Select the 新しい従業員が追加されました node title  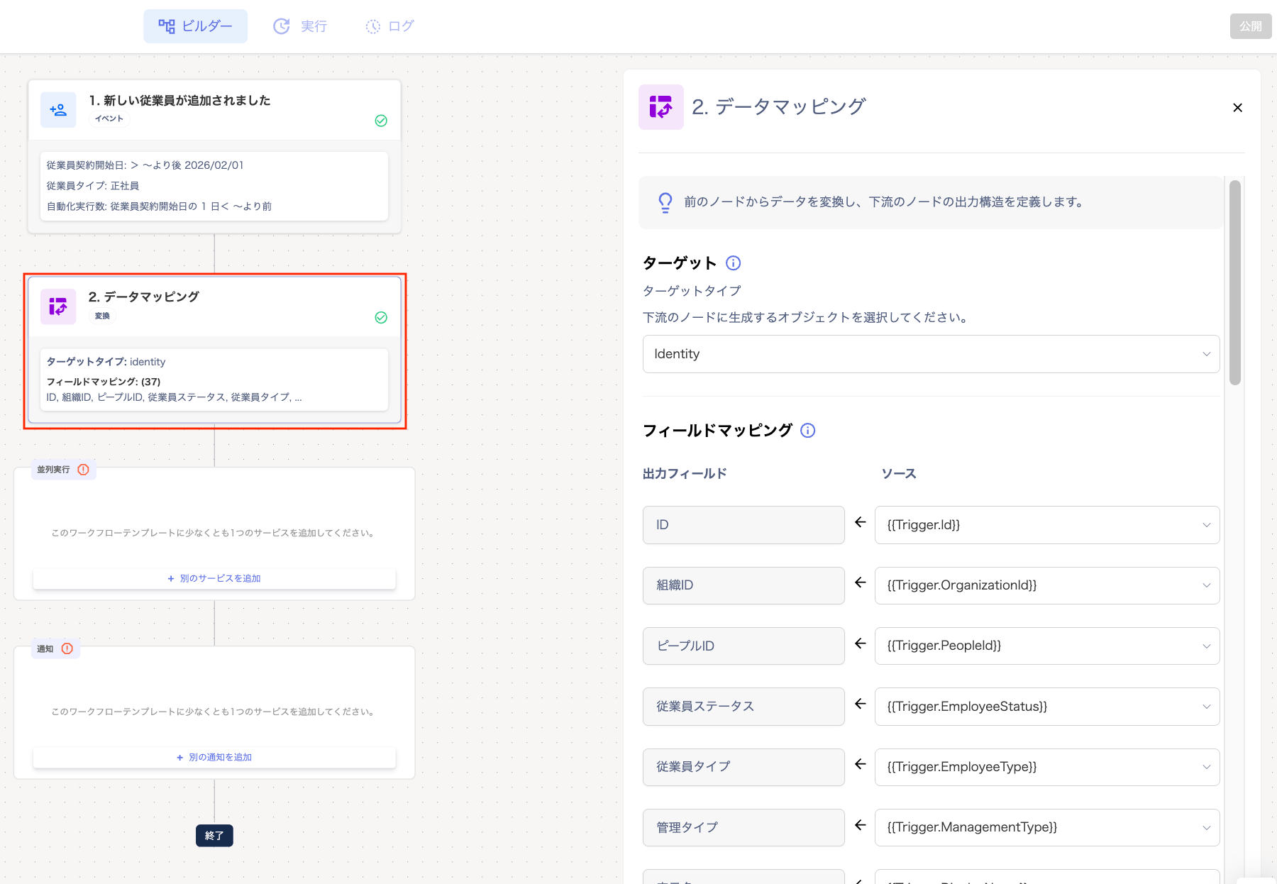coord(179,101)
